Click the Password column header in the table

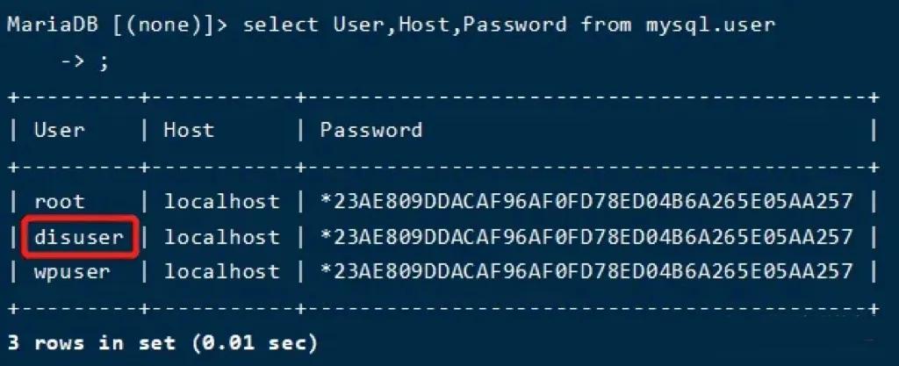tap(371, 131)
